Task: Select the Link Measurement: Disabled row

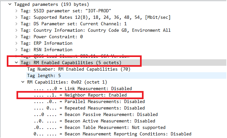Action: 83,88
